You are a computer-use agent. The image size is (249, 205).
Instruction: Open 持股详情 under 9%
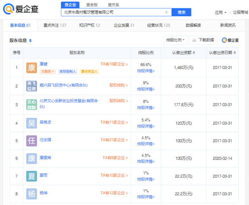(x=146, y=89)
